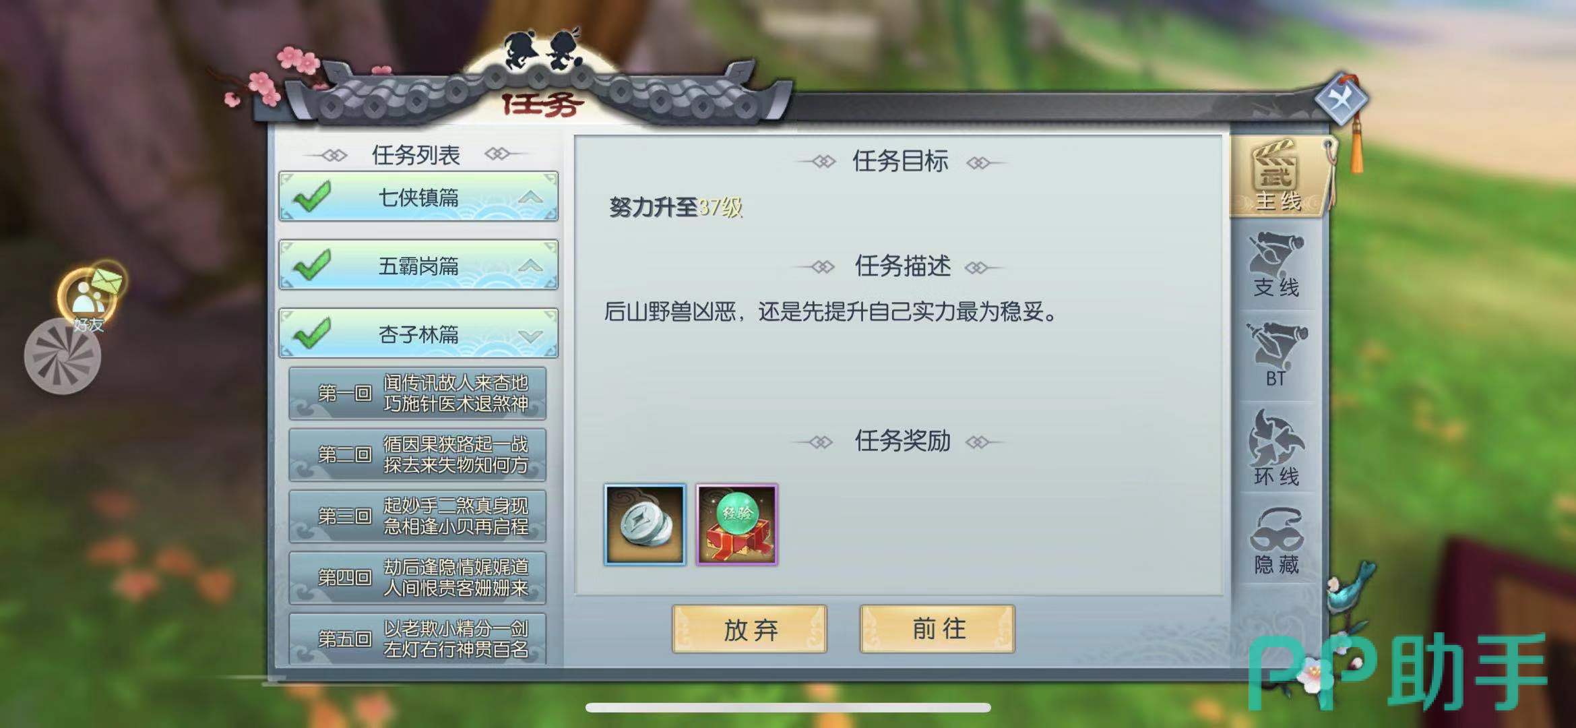
Task: Tap the green checkmark on 五霸岗篇
Action: point(312,265)
